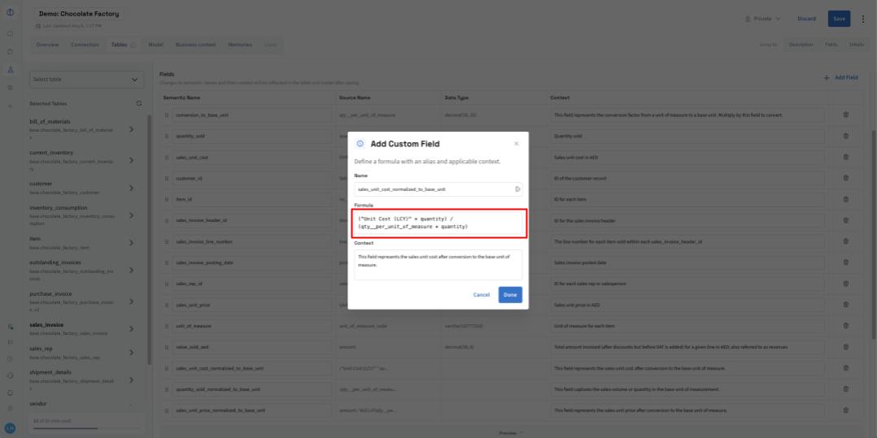Open the Select table dropdown
The image size is (877, 438).
(x=85, y=80)
